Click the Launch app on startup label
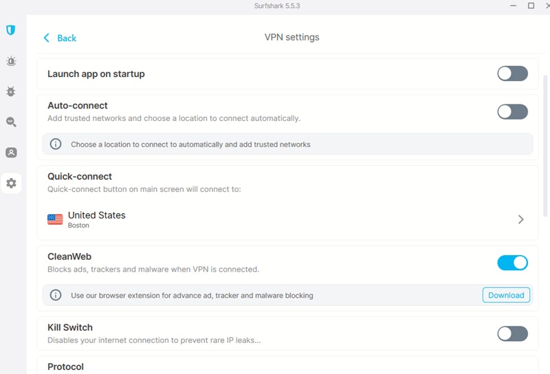Screen dimensions: 550x374 96,74
